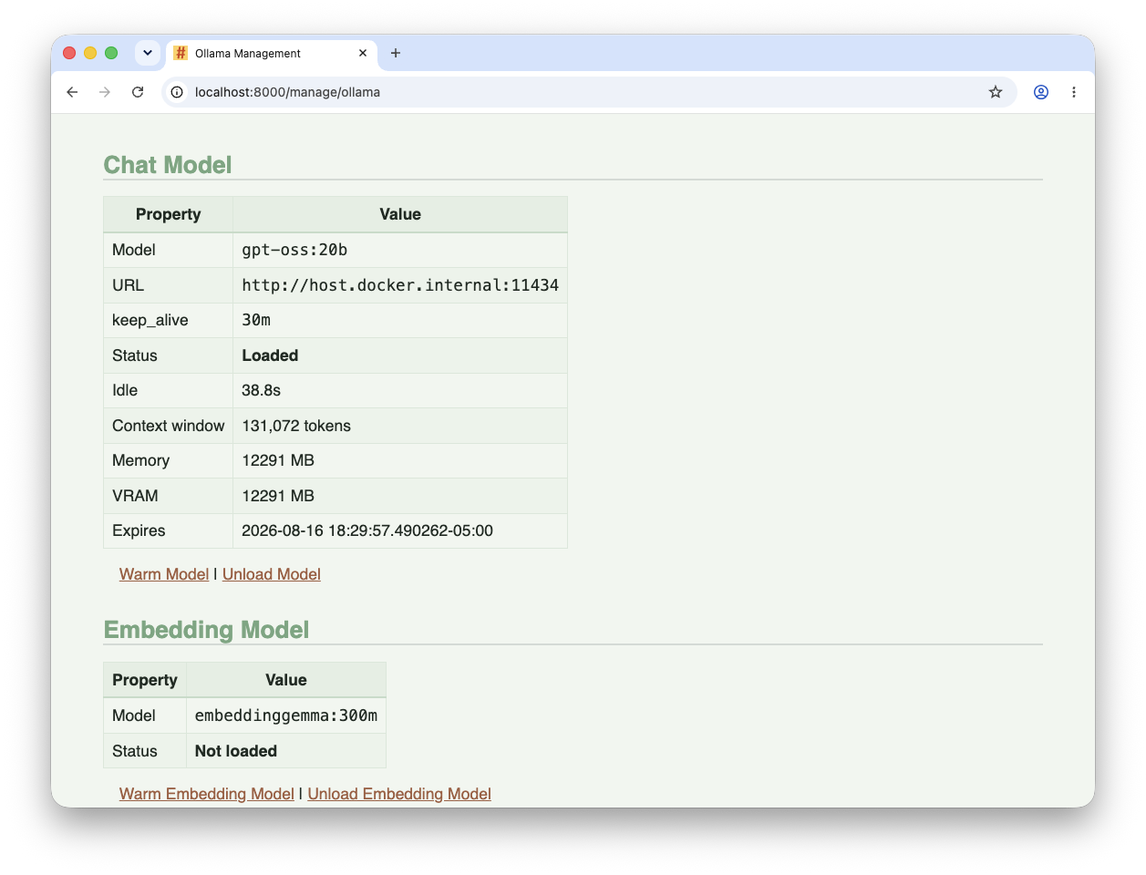
Task: Click the URL property label
Action: 129,285
